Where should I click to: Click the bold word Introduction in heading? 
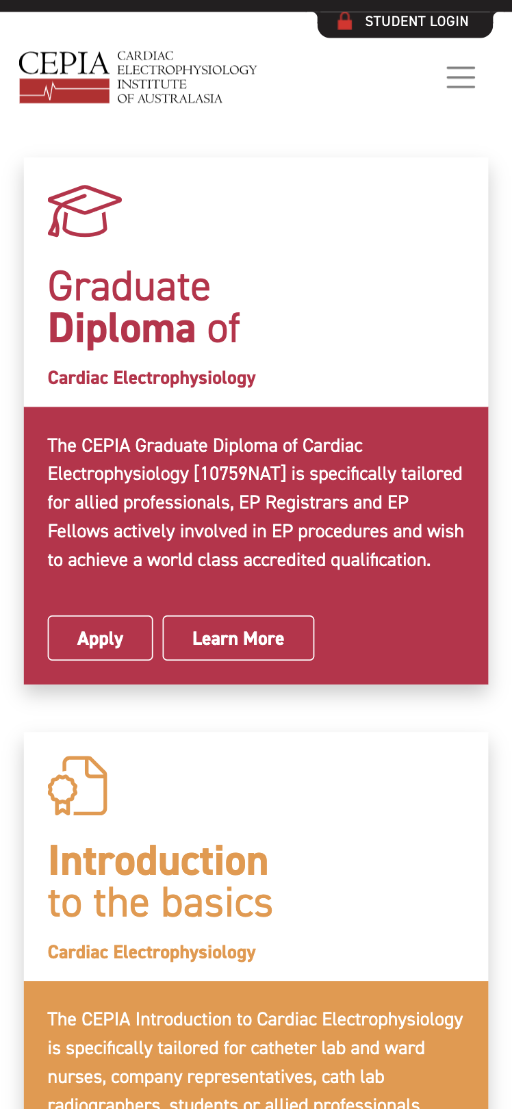coord(158,861)
